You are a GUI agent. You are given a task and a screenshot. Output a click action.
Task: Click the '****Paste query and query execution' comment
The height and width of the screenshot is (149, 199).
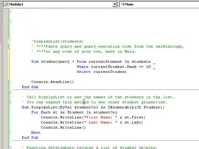tap(107, 46)
